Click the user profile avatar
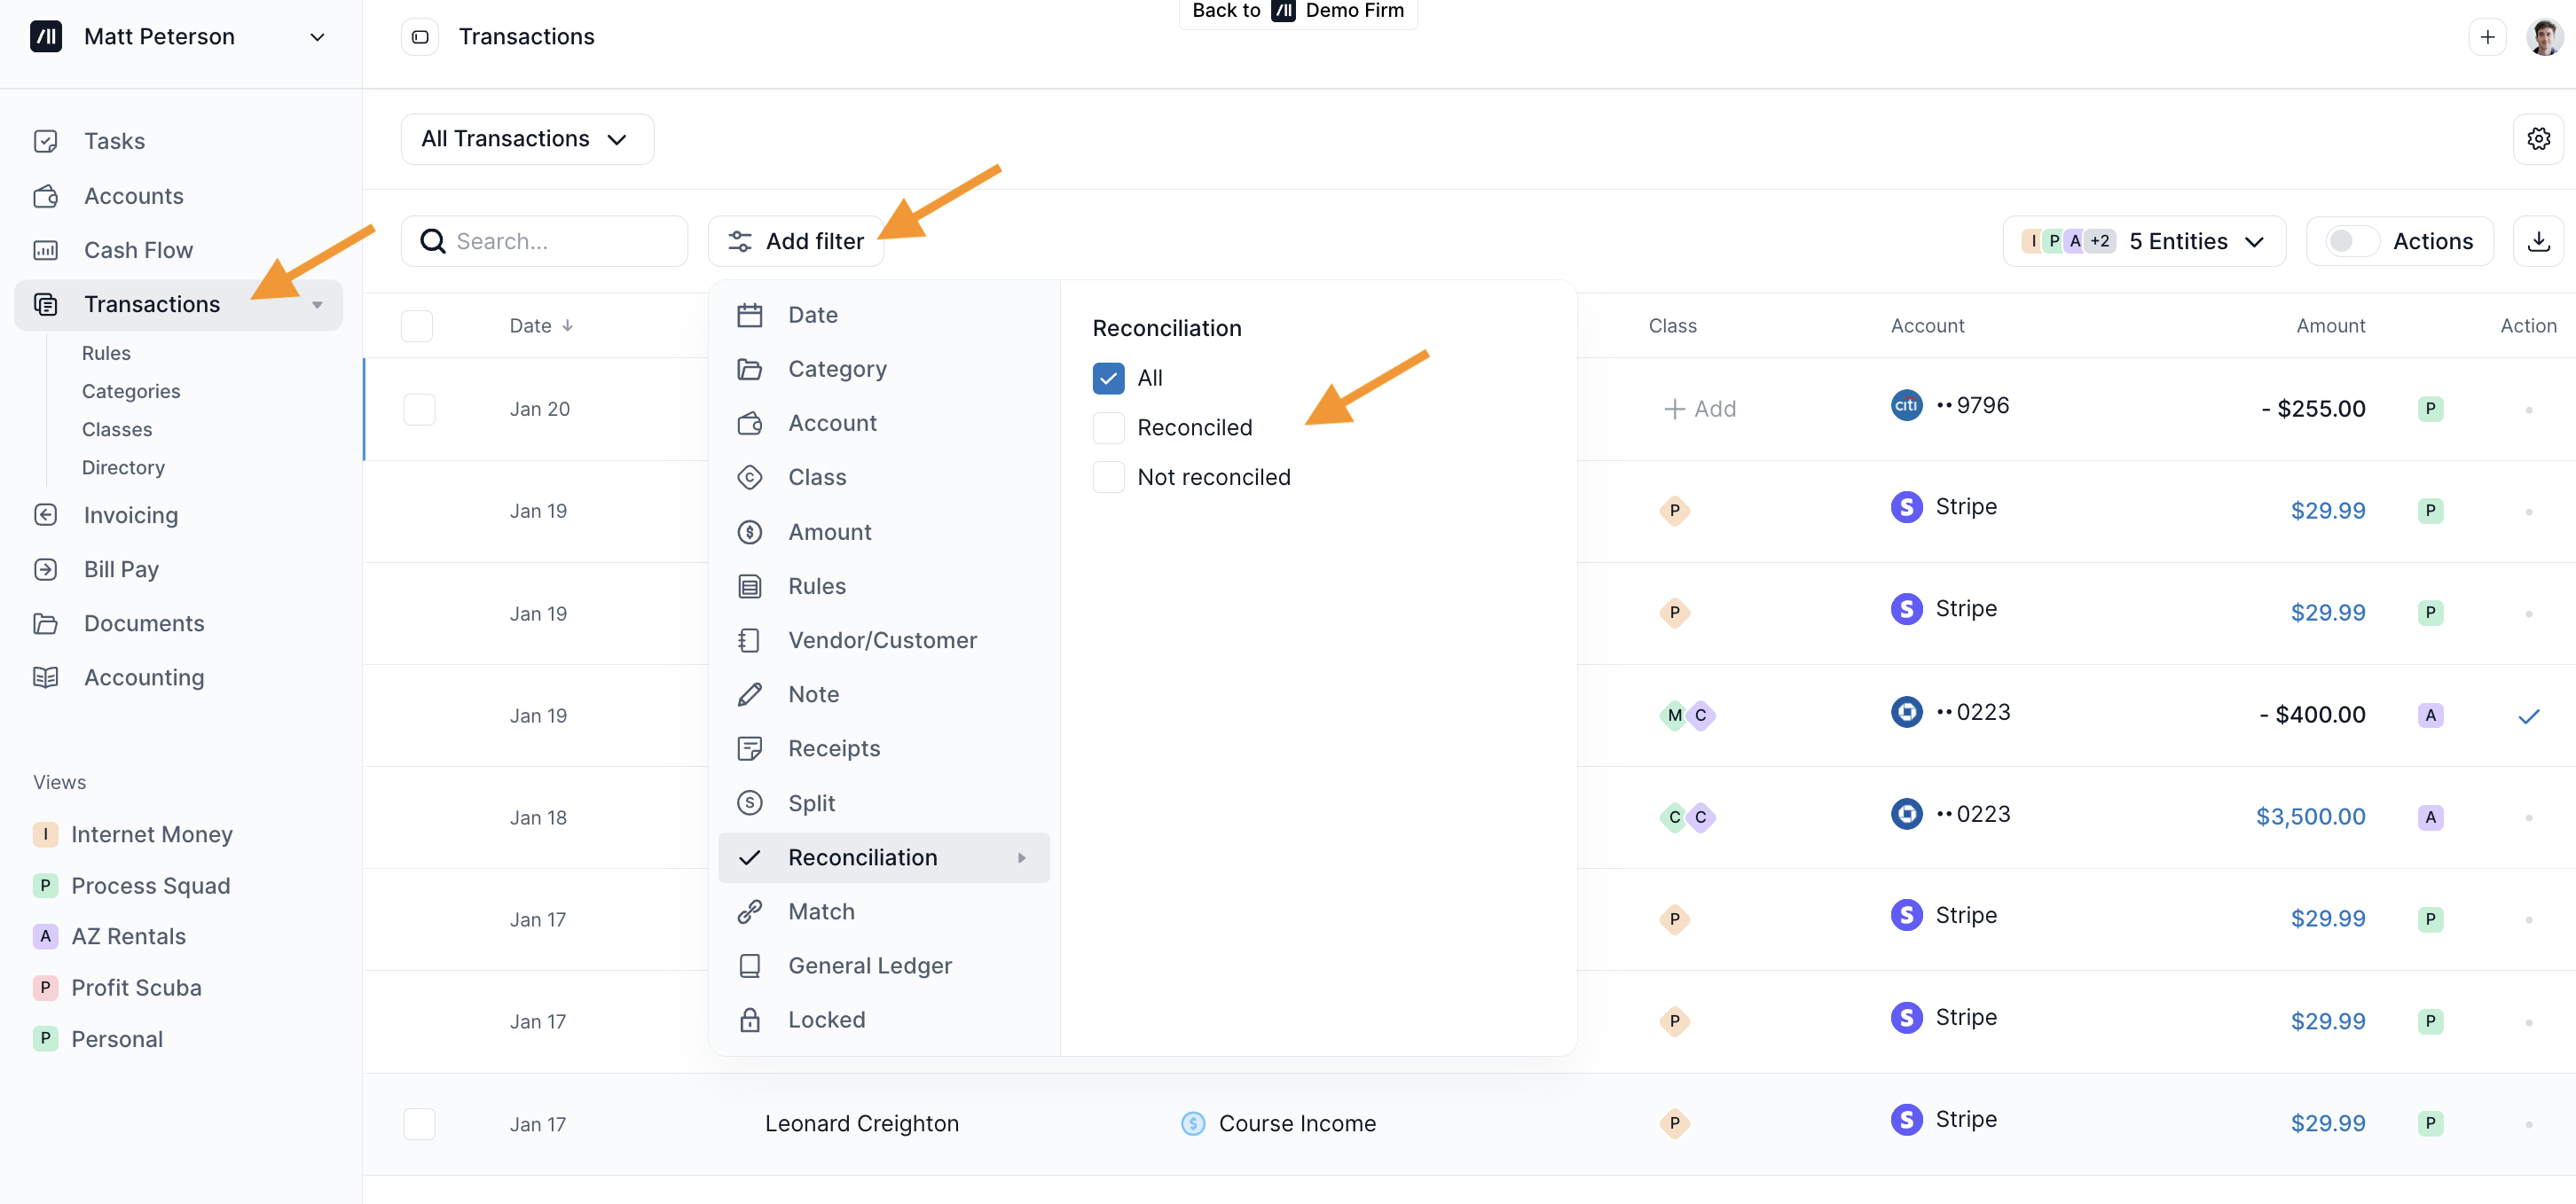 pyautogui.click(x=2543, y=37)
